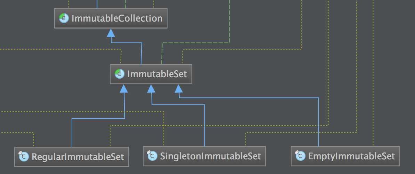Select the ImmutableCollection node label
This screenshot has width=415, height=174.
coord(117,18)
